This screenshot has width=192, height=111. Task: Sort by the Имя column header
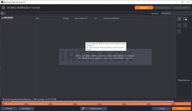(49, 18)
